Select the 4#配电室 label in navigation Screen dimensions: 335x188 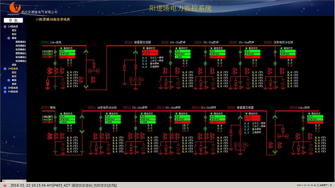13,92
